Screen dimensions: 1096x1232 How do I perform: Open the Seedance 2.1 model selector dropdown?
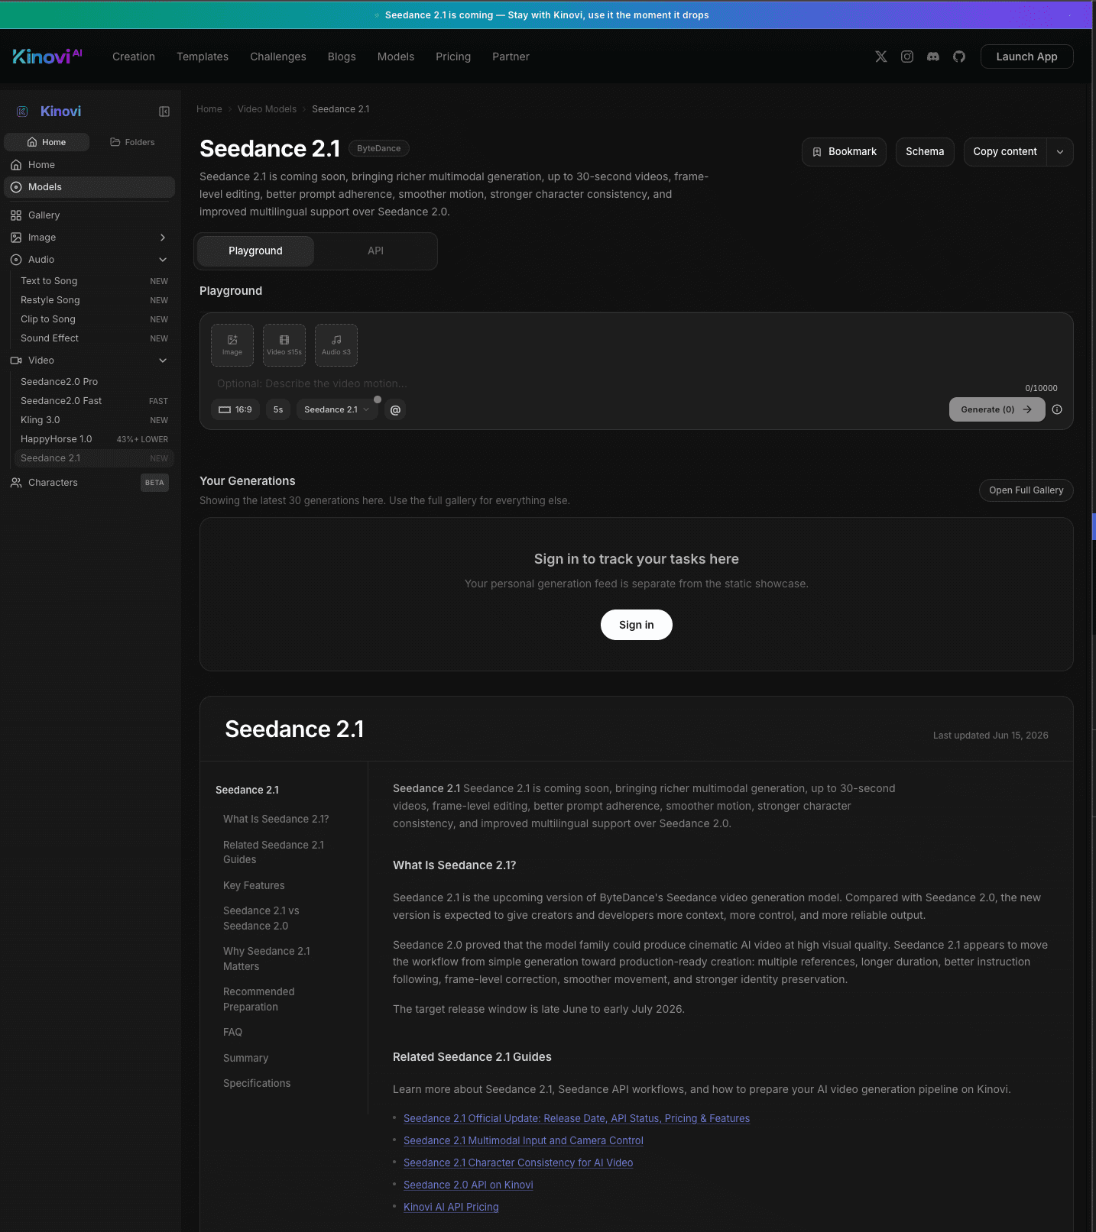click(x=337, y=410)
